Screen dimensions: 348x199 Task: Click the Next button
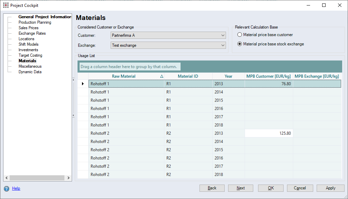pos(240,188)
